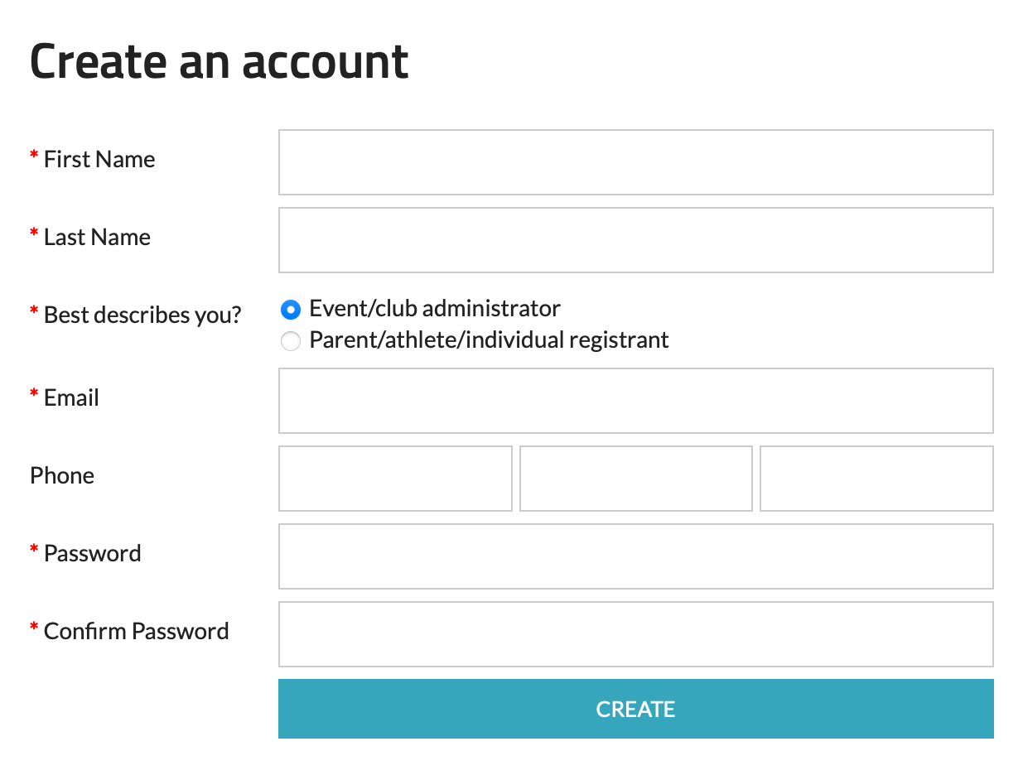This screenshot has width=1023, height=775.
Task: Click the last Phone number box
Action: point(876,479)
